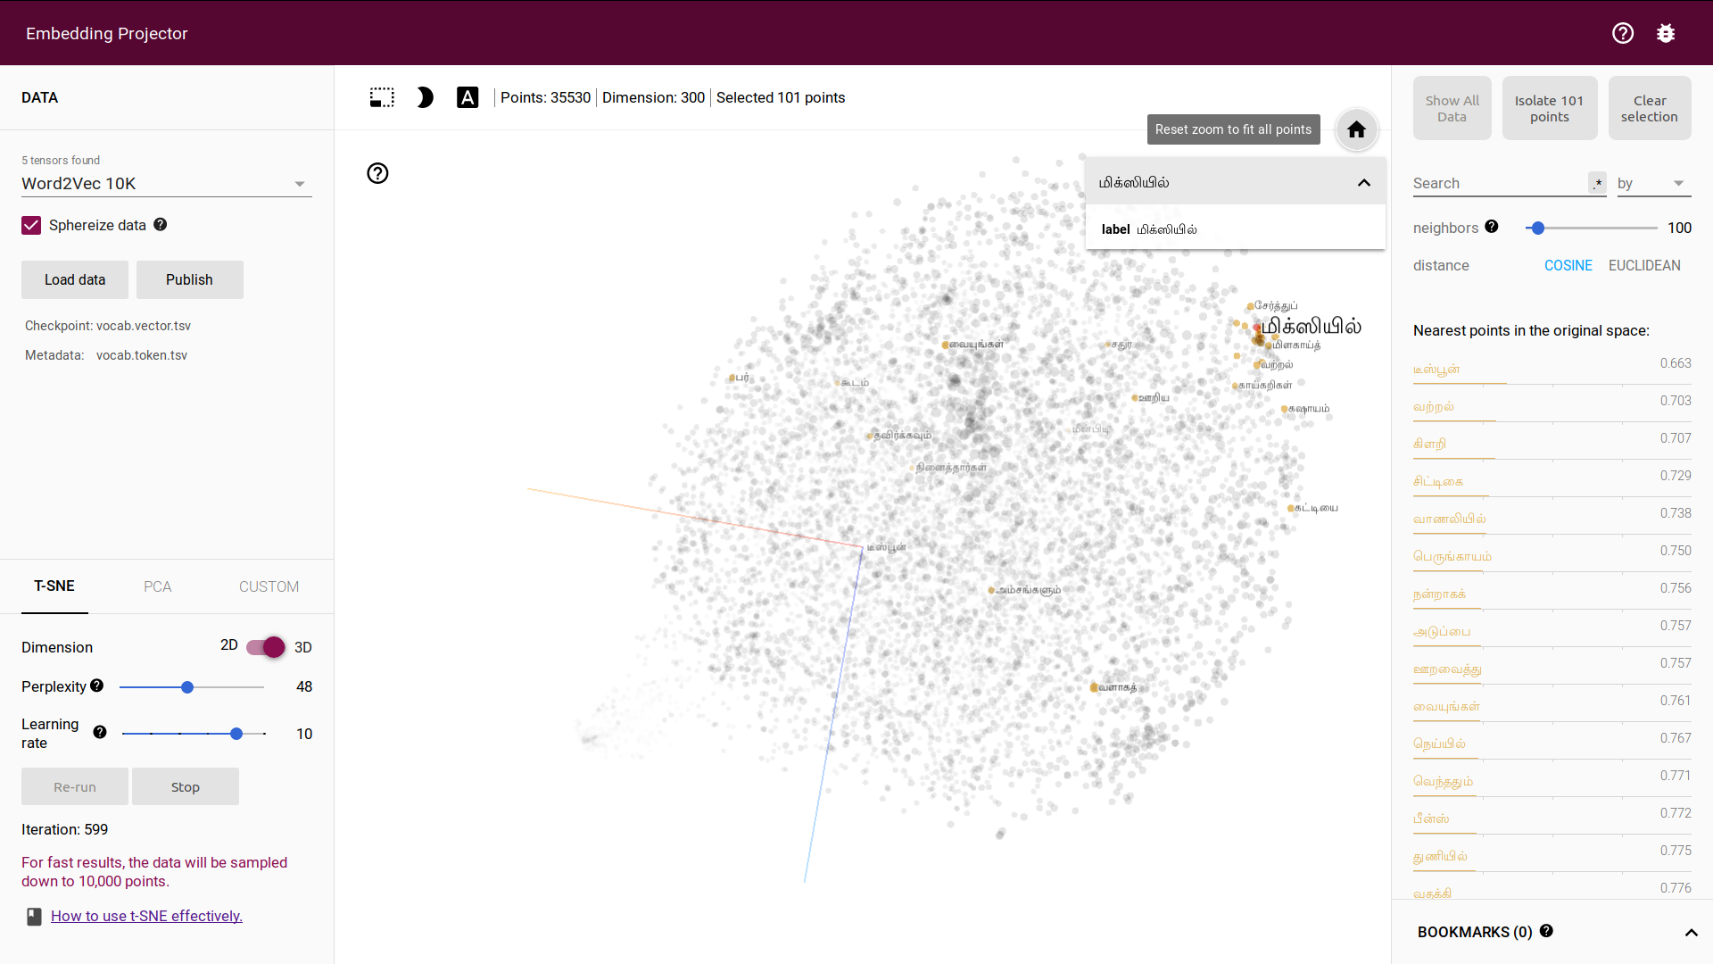Collapse the selected point info card
The height and width of the screenshot is (964, 1713).
tap(1363, 183)
